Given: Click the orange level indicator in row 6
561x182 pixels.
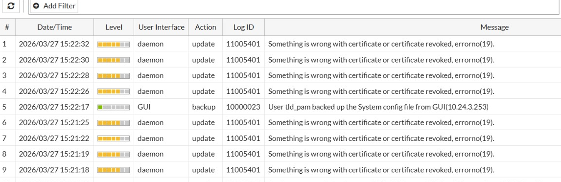Looking at the screenshot, I should 114,123.
